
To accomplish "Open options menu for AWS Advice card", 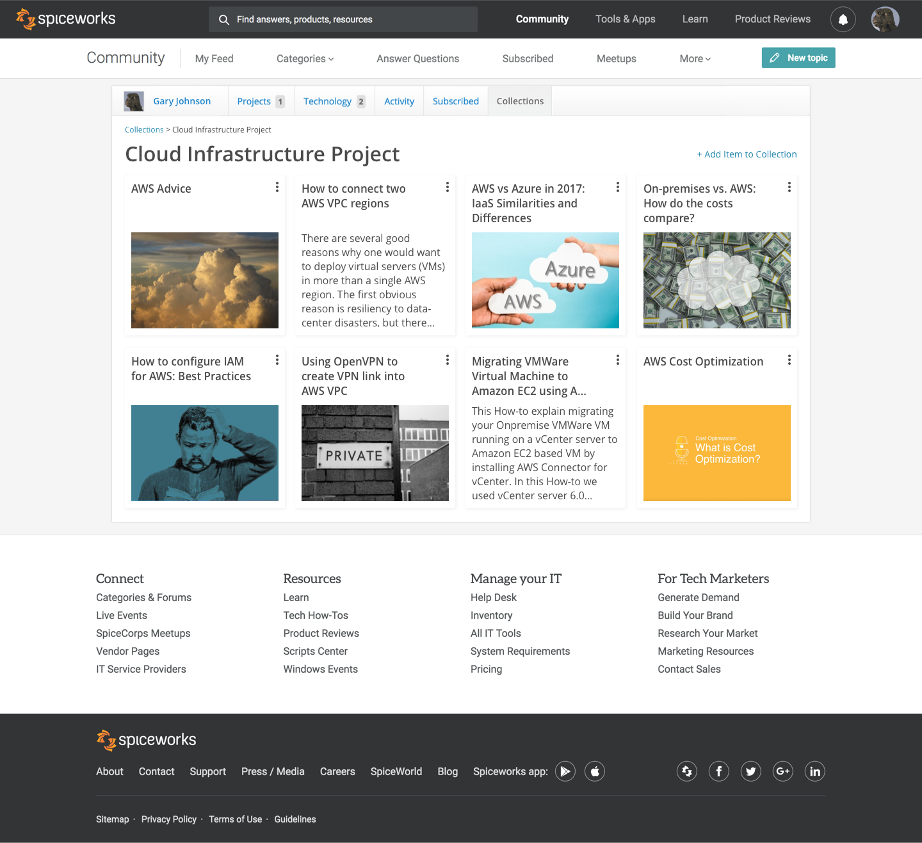I will [x=277, y=187].
